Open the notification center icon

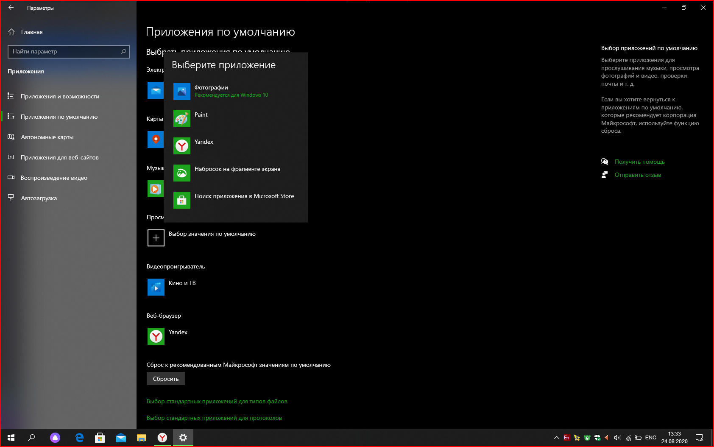pos(700,438)
